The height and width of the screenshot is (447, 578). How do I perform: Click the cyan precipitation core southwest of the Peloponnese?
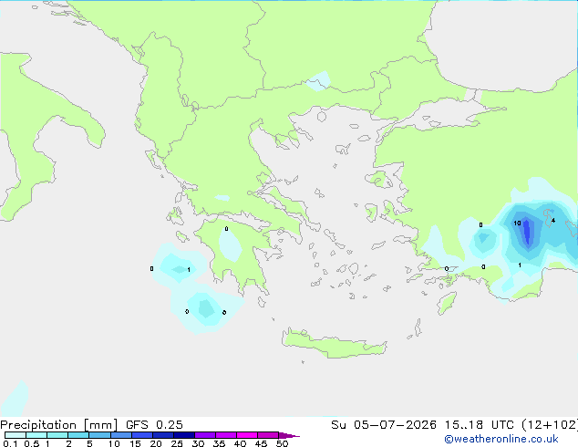tap(206, 308)
